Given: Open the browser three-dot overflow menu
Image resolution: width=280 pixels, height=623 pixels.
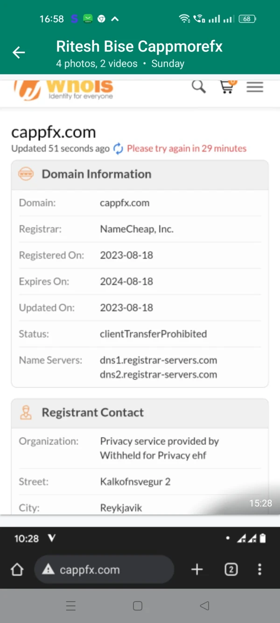Looking at the screenshot, I should click(x=259, y=569).
